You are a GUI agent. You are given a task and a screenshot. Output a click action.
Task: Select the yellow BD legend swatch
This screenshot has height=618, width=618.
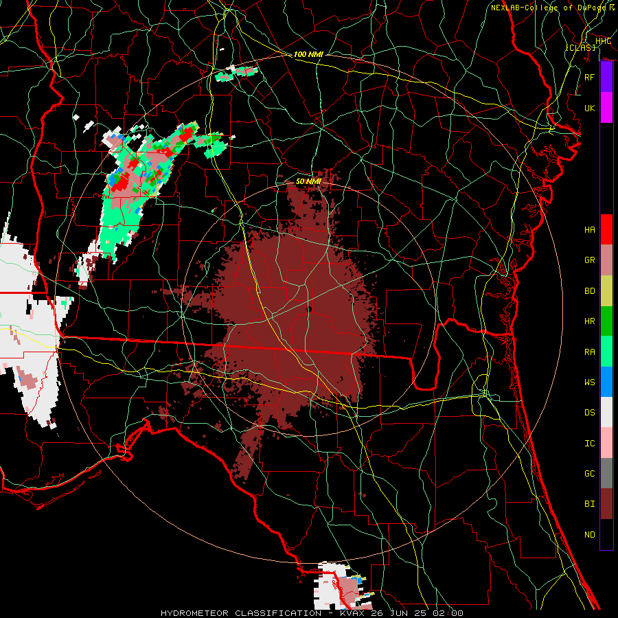coord(606,290)
